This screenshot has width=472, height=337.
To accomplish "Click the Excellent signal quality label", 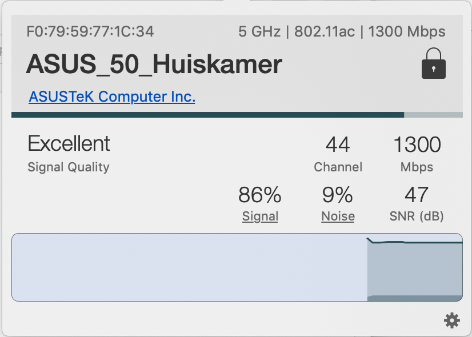I will 69,143.
